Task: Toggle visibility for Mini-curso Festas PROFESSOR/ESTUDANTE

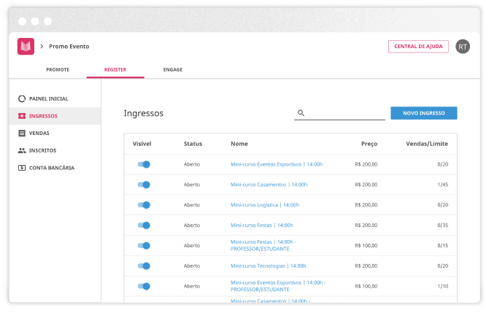Action: [x=144, y=246]
